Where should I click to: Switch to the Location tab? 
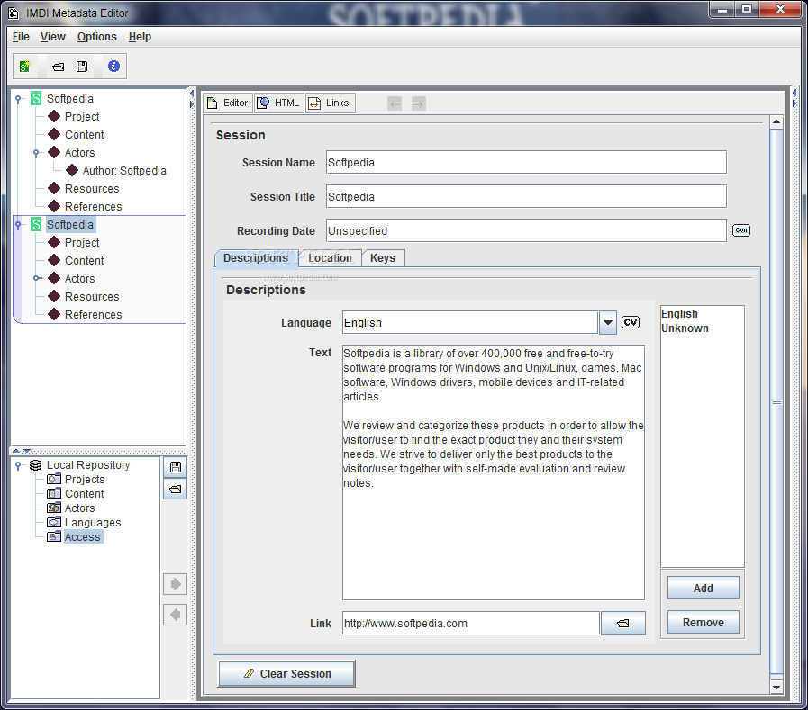coord(330,258)
